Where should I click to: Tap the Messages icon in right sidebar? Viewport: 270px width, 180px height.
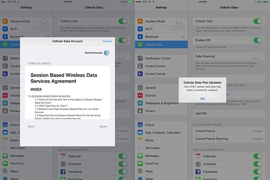point(140,156)
